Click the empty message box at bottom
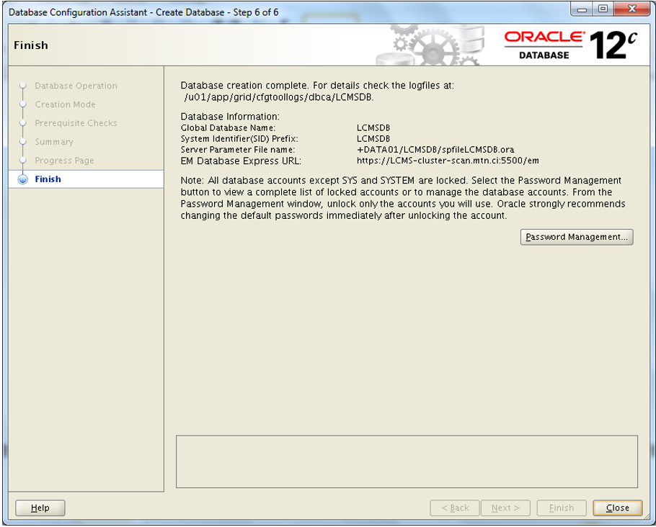The image size is (656, 527). coord(407,461)
